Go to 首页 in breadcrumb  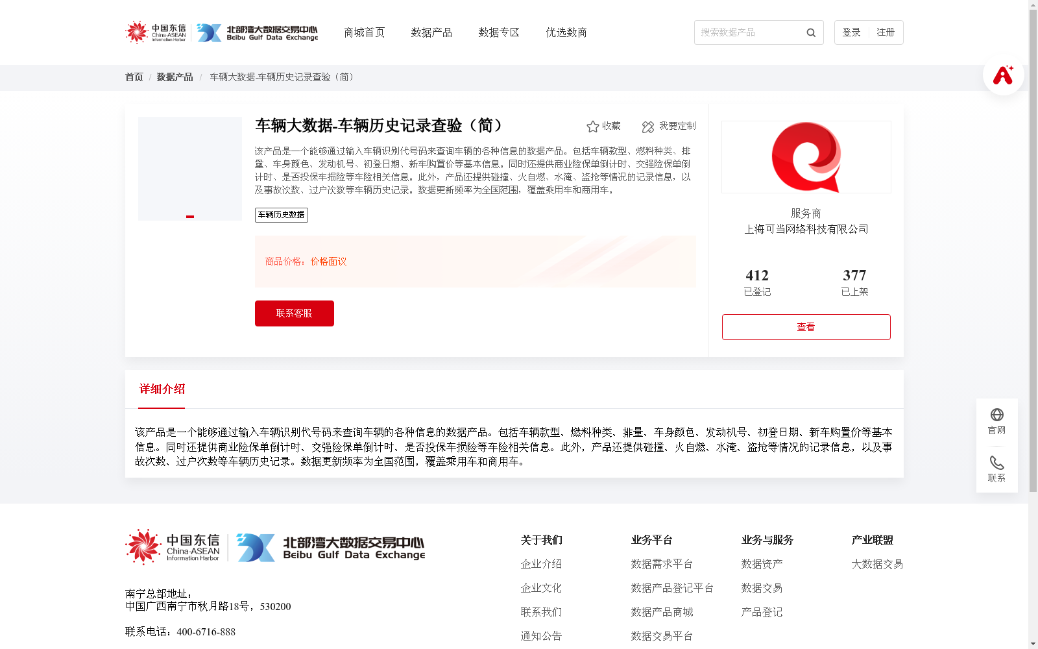pyautogui.click(x=134, y=77)
